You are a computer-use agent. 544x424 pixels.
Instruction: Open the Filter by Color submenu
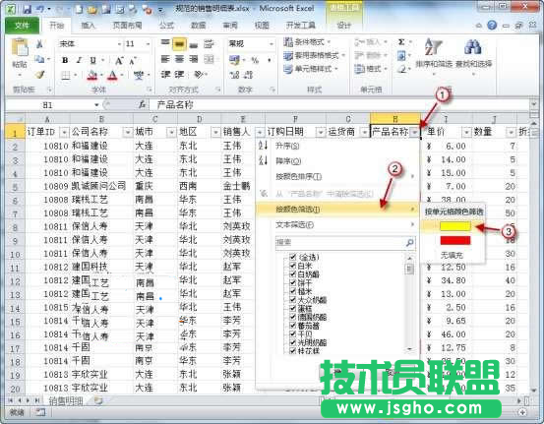[x=337, y=210]
